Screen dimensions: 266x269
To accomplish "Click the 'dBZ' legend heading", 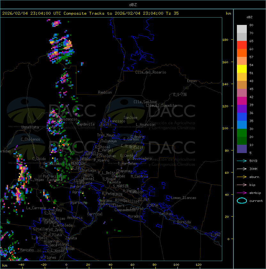I will (249, 17).
